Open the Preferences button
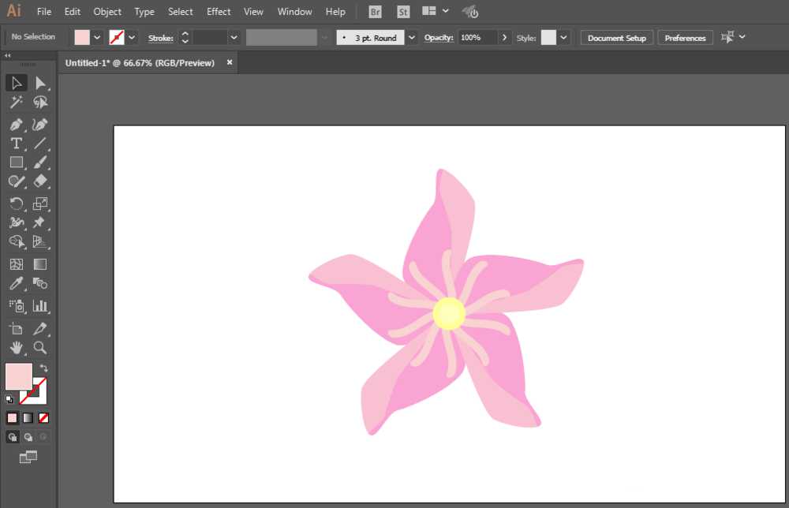 click(685, 38)
